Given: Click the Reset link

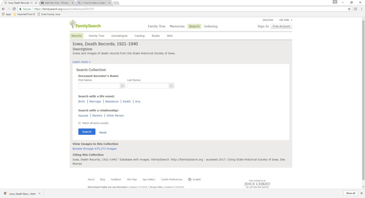Looking at the screenshot, I should click(x=103, y=132).
